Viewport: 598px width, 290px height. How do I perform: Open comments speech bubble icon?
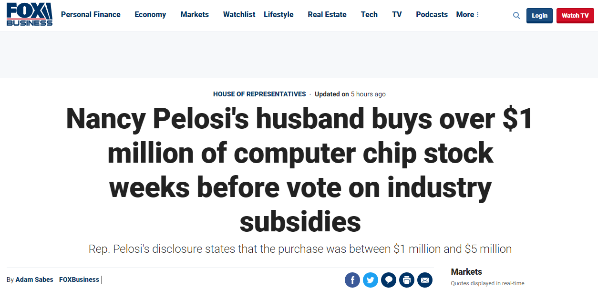(x=389, y=280)
